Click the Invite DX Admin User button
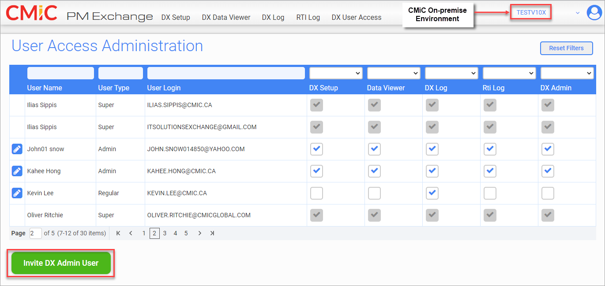The image size is (605, 286). click(61, 263)
